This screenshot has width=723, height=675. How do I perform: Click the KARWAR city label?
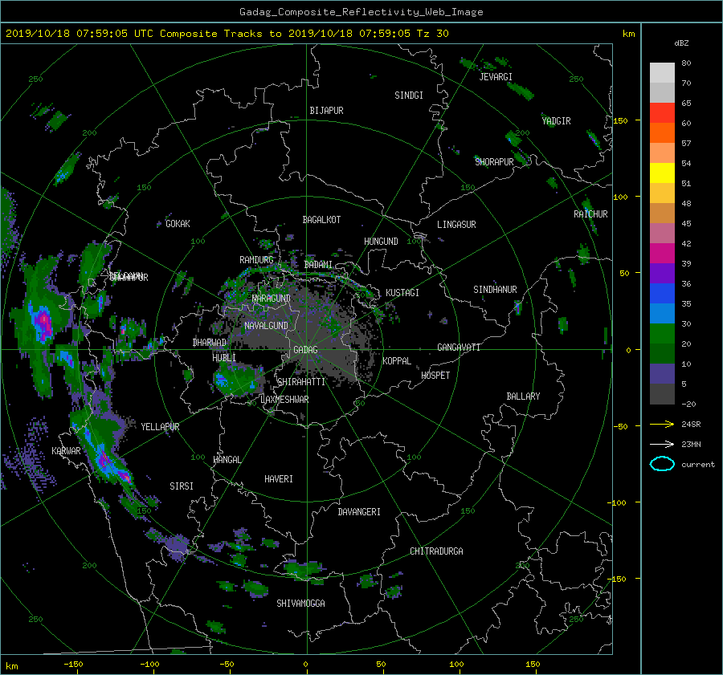pyautogui.click(x=66, y=451)
